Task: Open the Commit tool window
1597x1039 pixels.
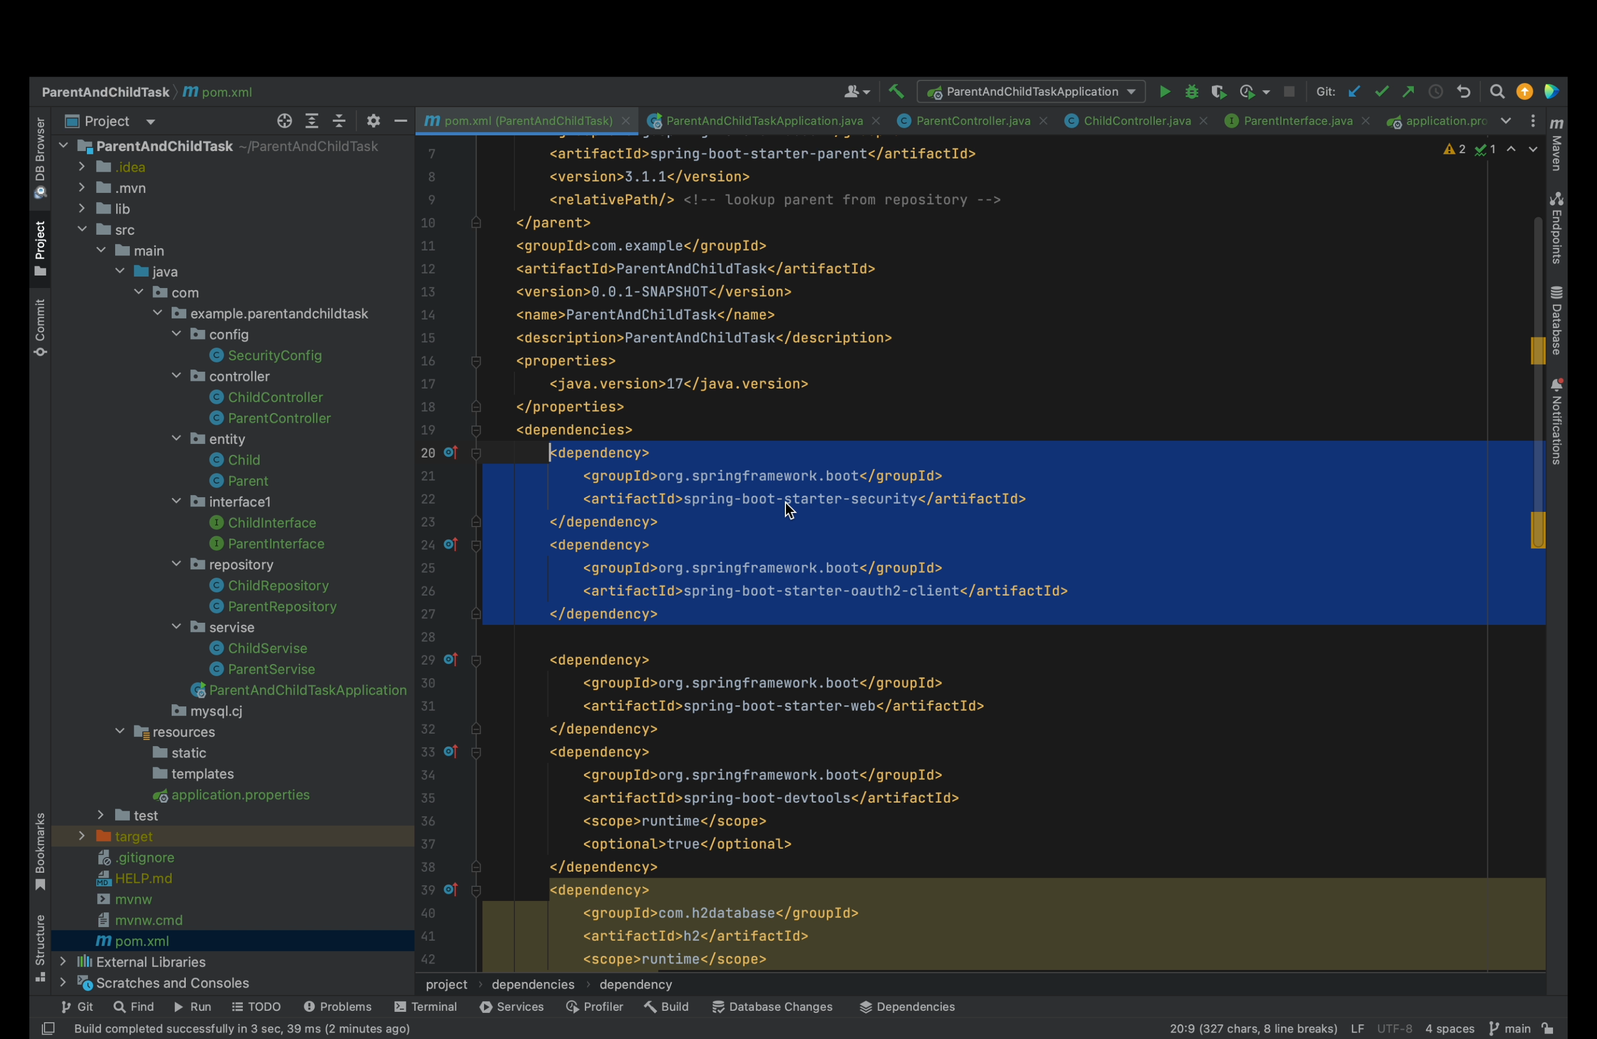Action: (40, 328)
